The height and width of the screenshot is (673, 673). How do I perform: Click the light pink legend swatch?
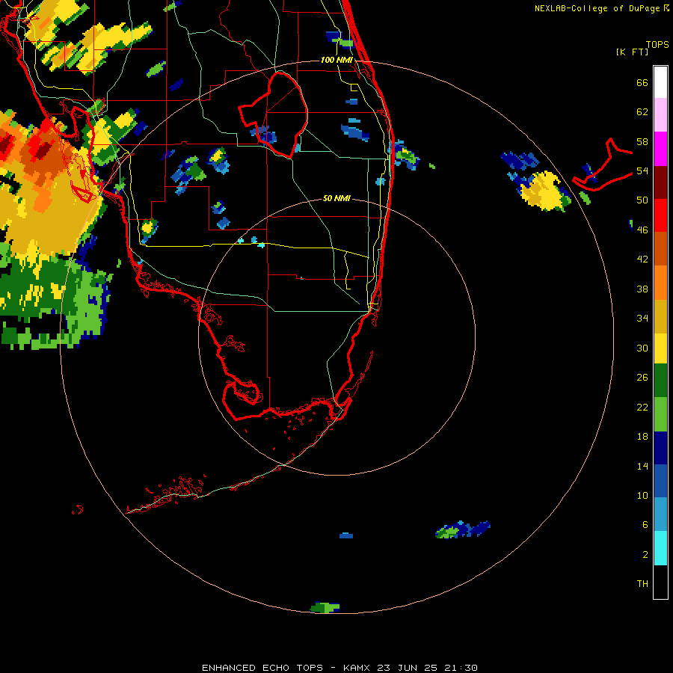660,115
